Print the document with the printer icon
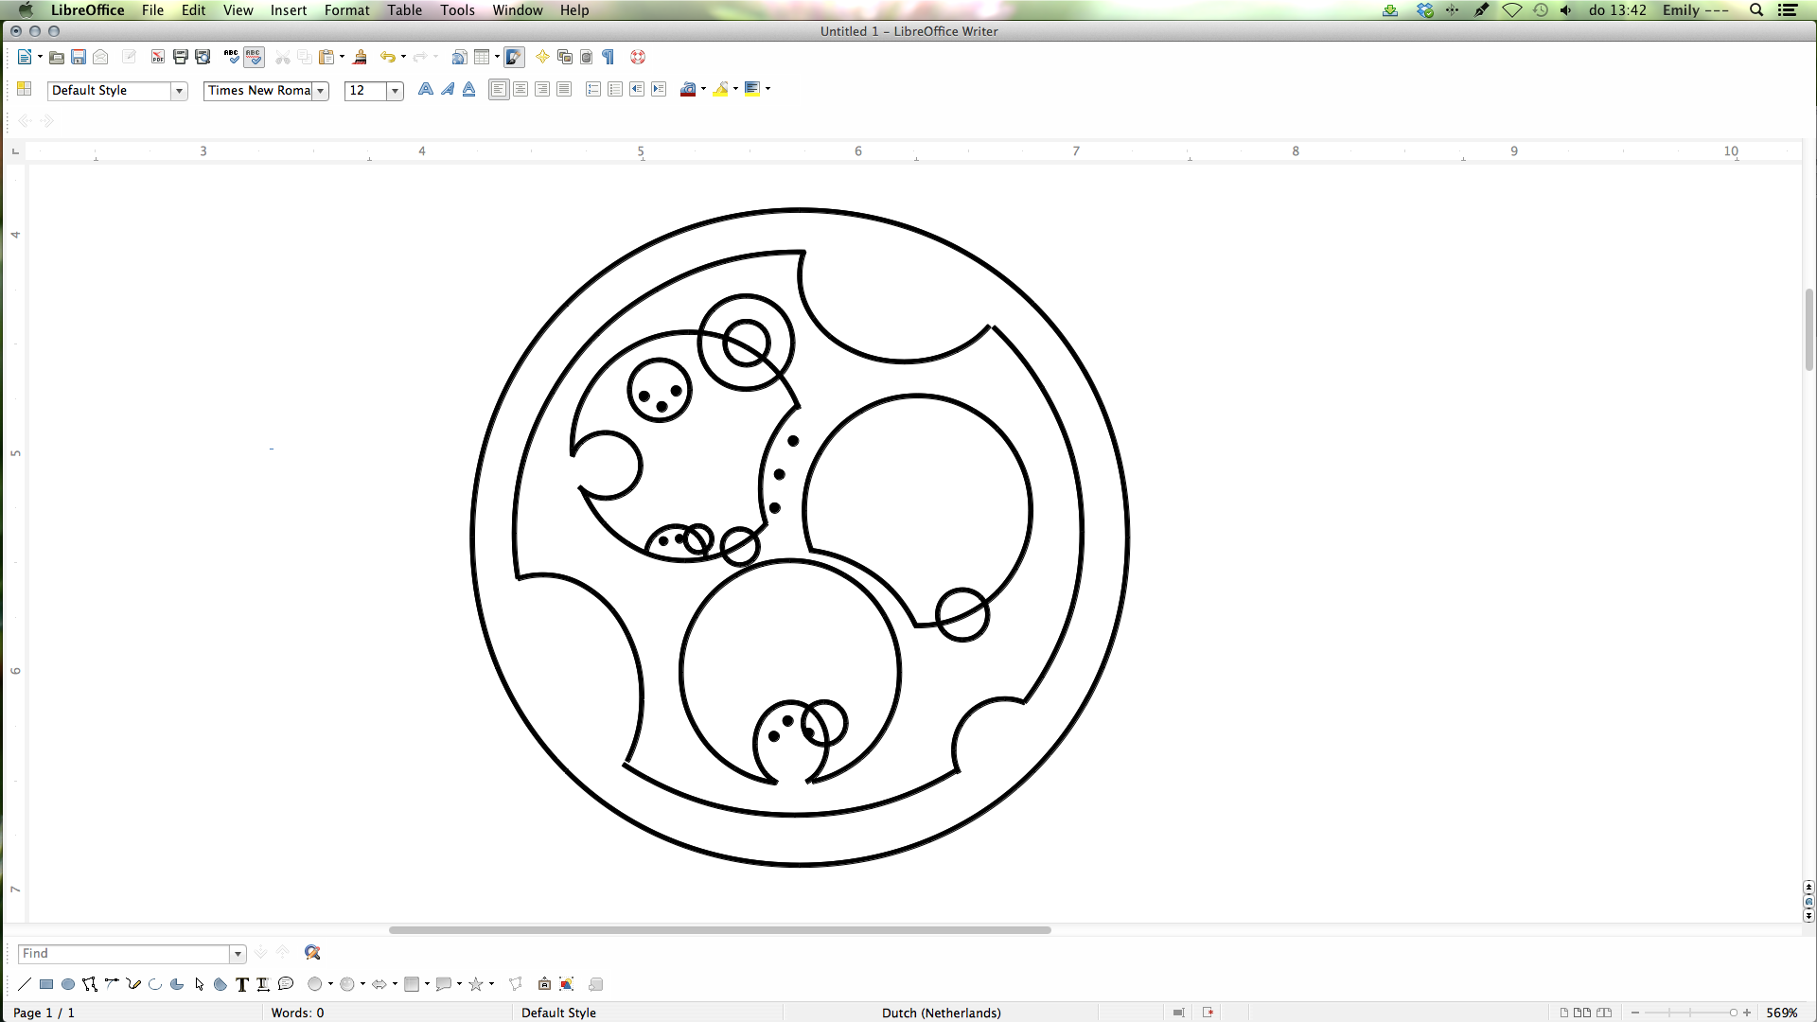This screenshot has height=1022, width=1817. click(180, 58)
